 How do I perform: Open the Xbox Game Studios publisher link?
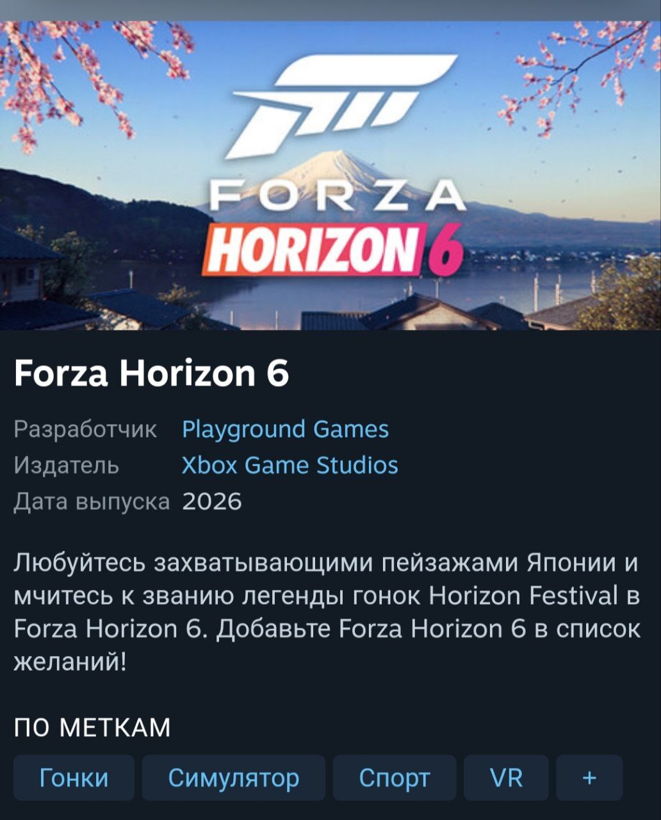pyautogui.click(x=290, y=465)
